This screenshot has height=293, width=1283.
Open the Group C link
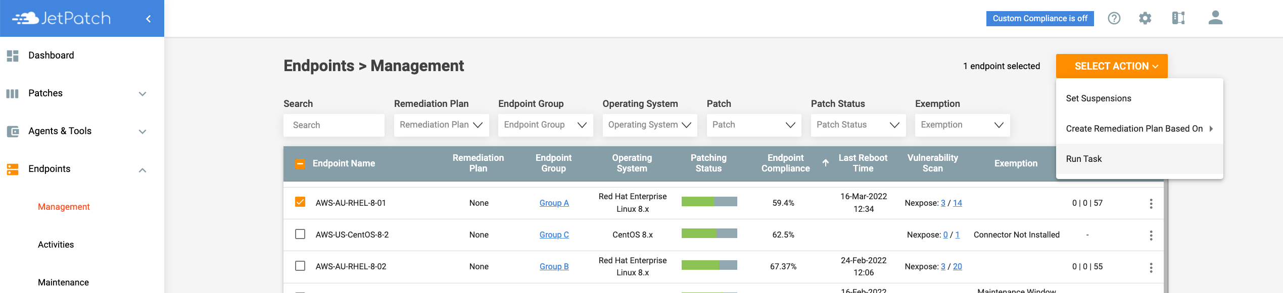(554, 235)
